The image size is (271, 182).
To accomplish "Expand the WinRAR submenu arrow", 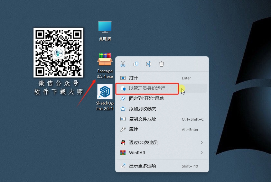I will coord(202,153).
